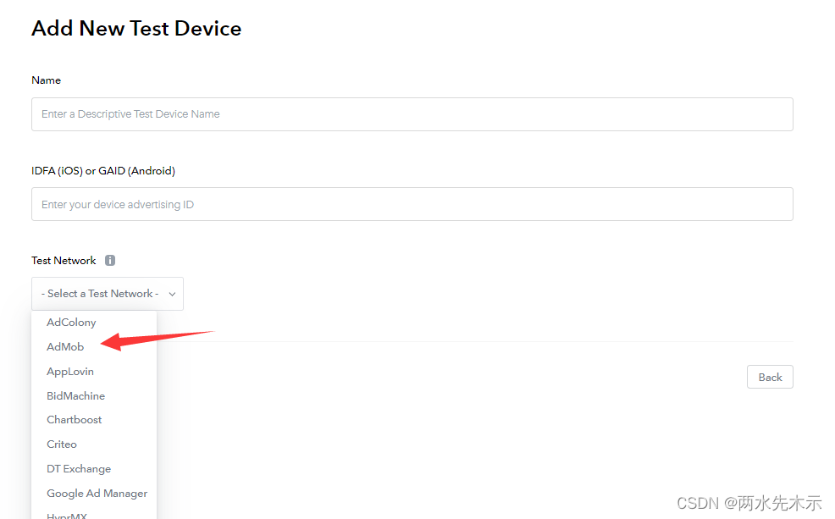Click the CSDN watermark link
The image size is (835, 519).
click(749, 502)
